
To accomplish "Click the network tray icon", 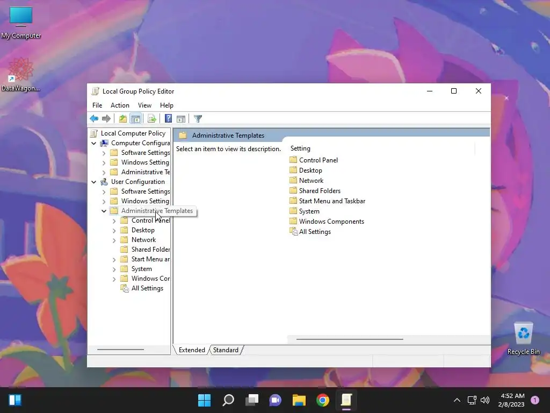I will click(472, 400).
